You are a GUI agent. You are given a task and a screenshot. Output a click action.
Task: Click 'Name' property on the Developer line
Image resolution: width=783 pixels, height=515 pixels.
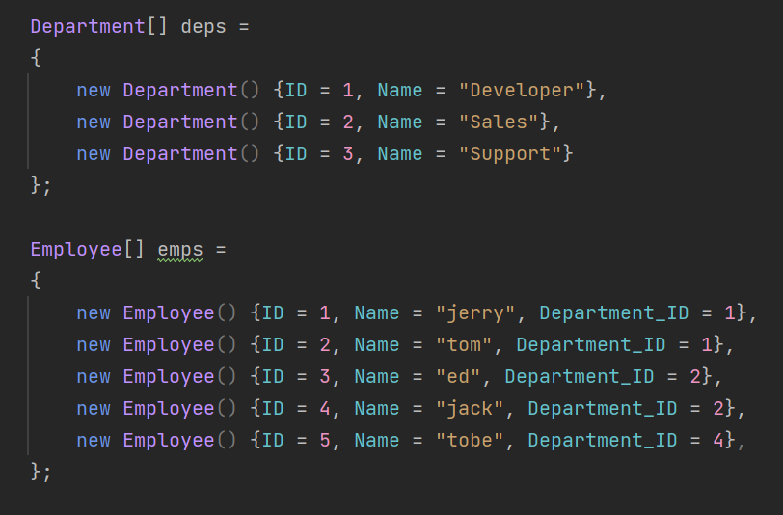click(400, 91)
